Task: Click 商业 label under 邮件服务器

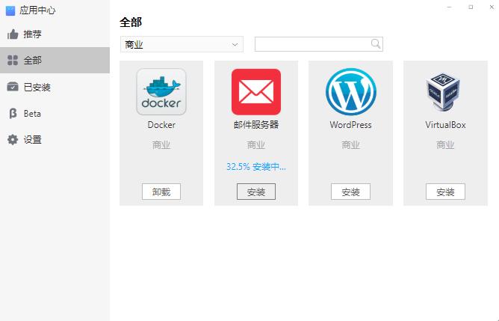Action: pyautogui.click(x=256, y=145)
